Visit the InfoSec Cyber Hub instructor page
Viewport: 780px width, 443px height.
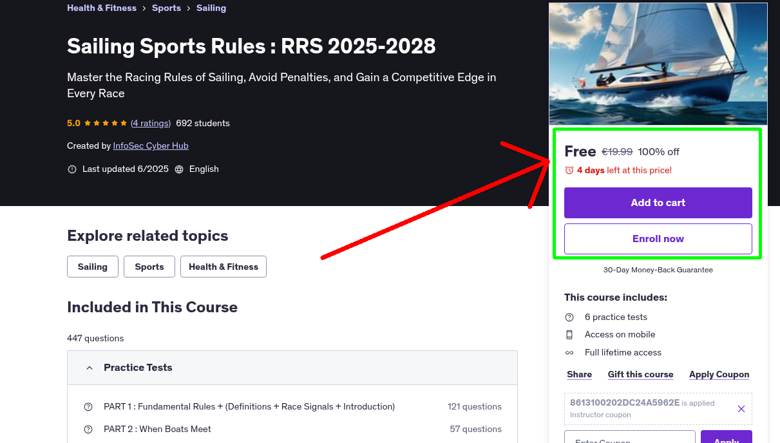click(150, 146)
